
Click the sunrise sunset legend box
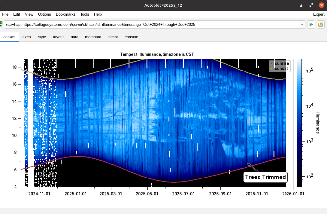279,66
